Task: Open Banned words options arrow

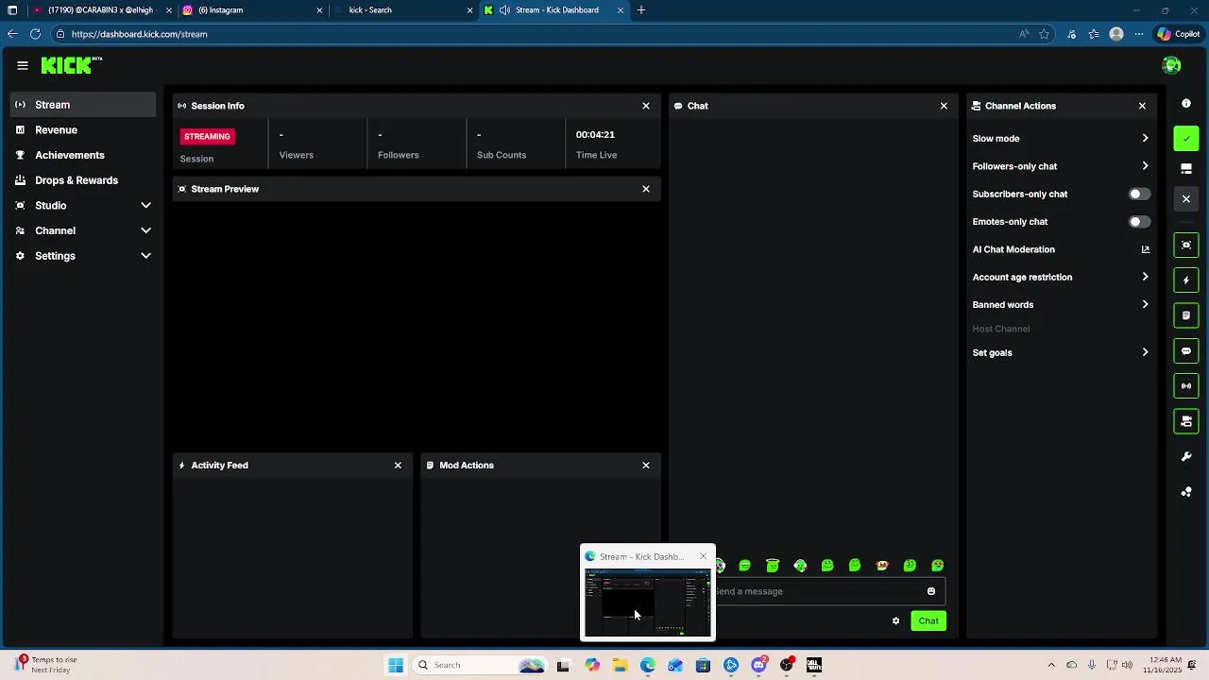Action: pyautogui.click(x=1145, y=304)
